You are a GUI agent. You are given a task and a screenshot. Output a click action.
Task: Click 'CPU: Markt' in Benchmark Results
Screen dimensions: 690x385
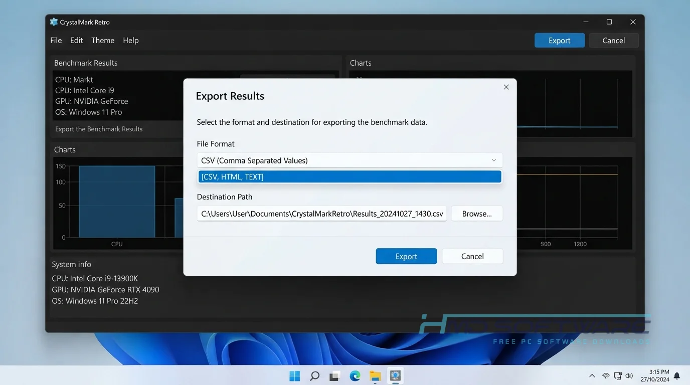74,80
